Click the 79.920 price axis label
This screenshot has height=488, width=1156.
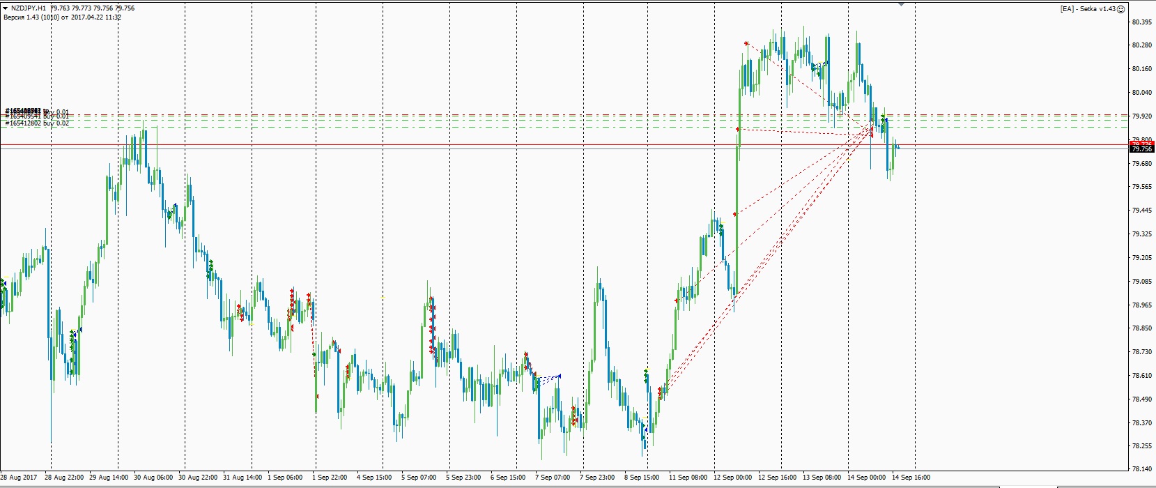[x=1141, y=116]
